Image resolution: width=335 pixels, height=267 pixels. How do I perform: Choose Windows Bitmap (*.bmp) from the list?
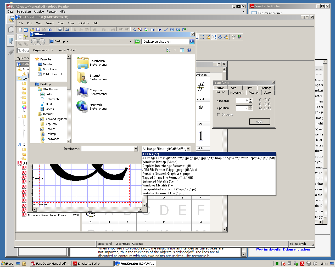(x=209, y=162)
